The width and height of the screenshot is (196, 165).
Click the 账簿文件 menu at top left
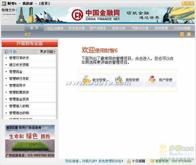coord(9,10)
